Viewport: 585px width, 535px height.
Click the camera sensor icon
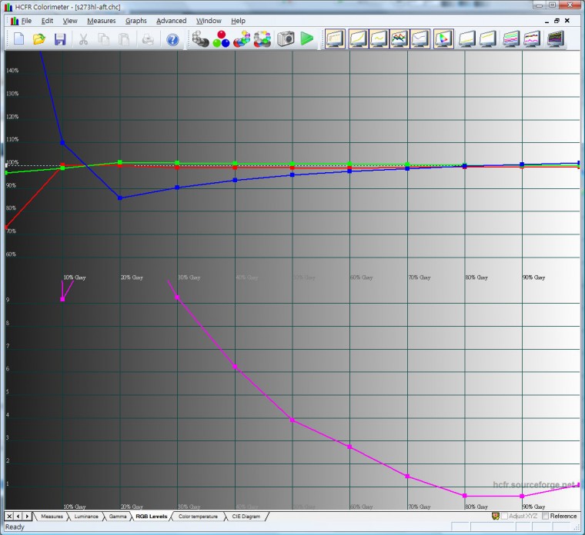(286, 38)
